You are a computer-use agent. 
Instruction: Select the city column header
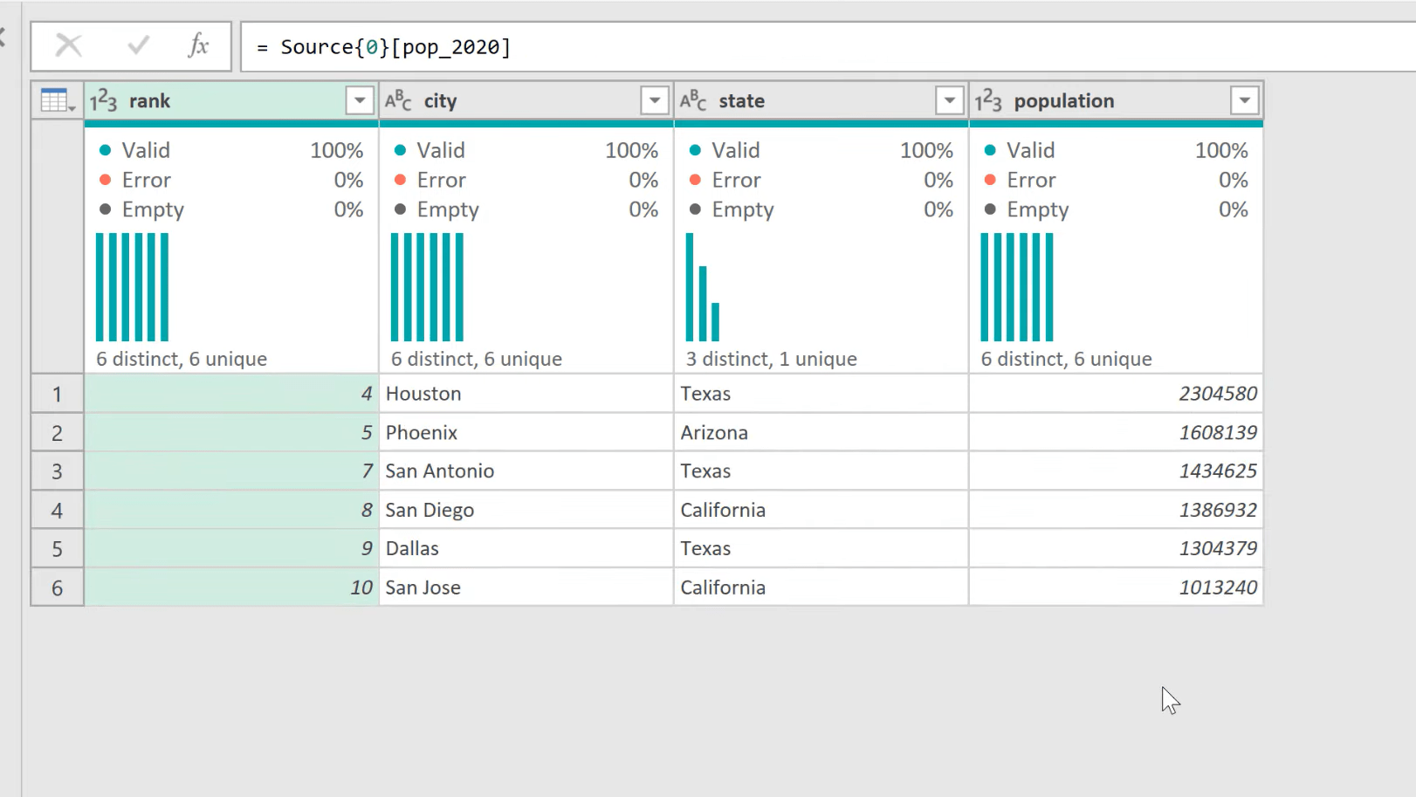[526, 100]
